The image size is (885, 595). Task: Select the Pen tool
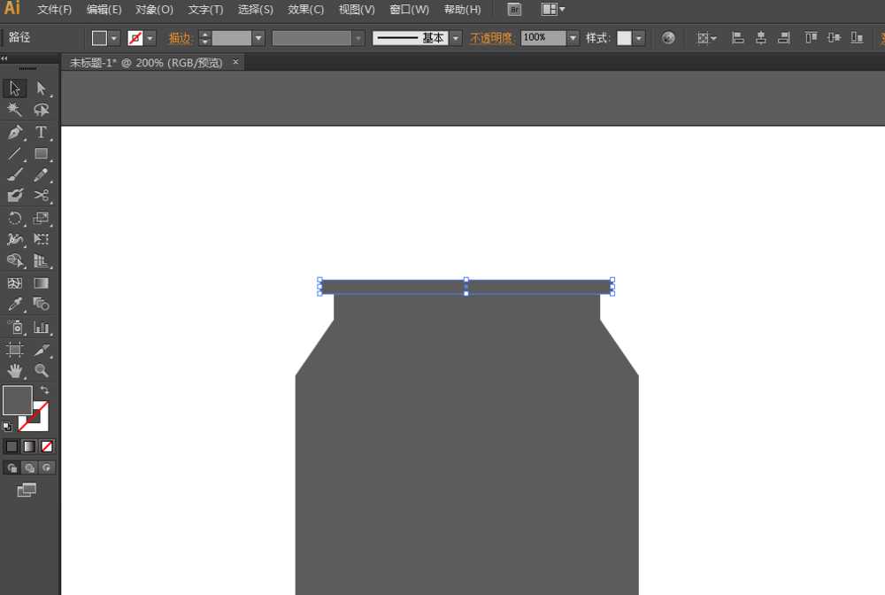point(13,132)
